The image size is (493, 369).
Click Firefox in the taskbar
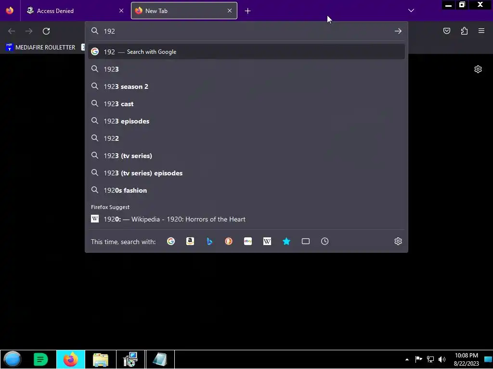point(71,359)
